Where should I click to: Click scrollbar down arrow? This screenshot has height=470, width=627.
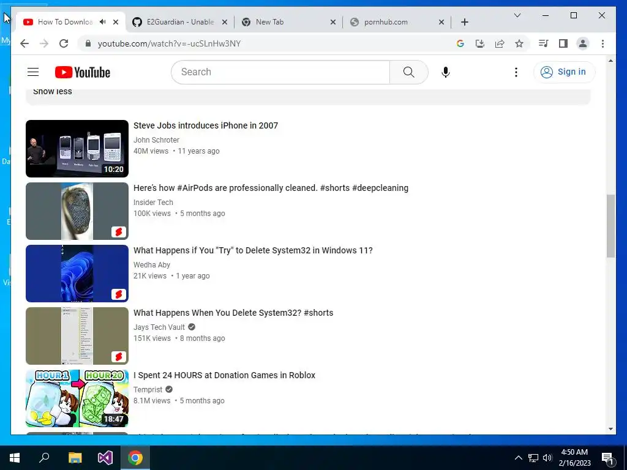[x=610, y=429]
